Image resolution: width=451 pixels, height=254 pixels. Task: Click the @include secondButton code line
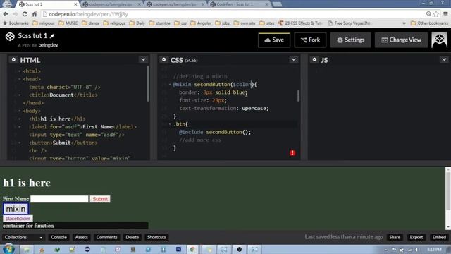215,132
